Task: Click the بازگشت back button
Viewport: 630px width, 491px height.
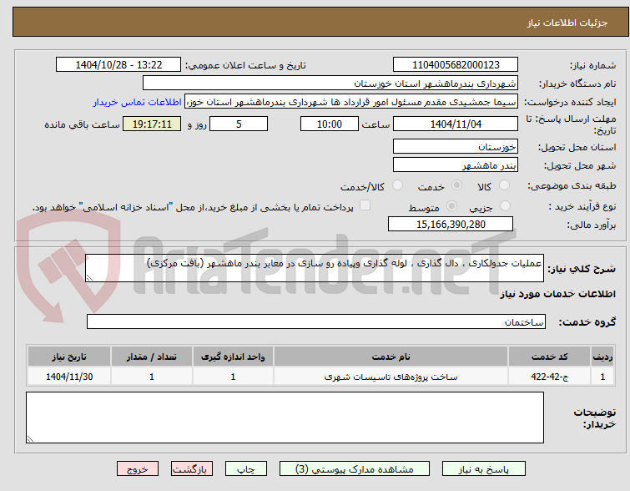Action: coord(192,469)
